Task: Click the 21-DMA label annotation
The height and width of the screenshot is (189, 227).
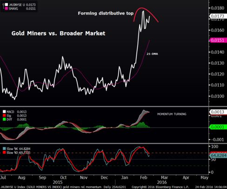Action: click(x=152, y=54)
